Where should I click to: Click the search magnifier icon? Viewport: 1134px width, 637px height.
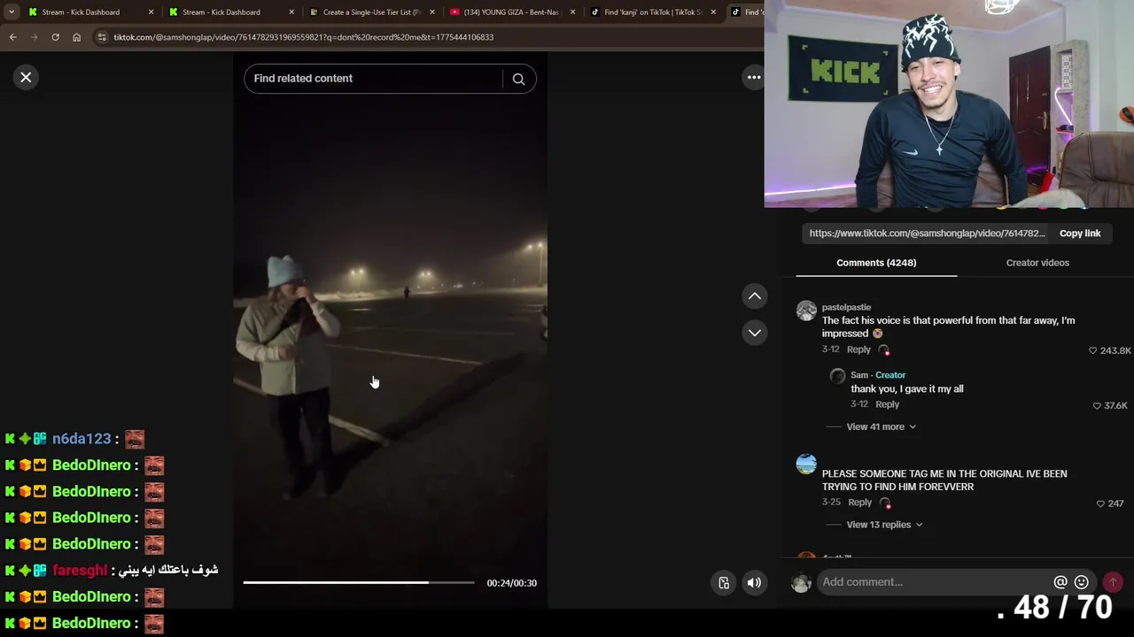tap(518, 79)
